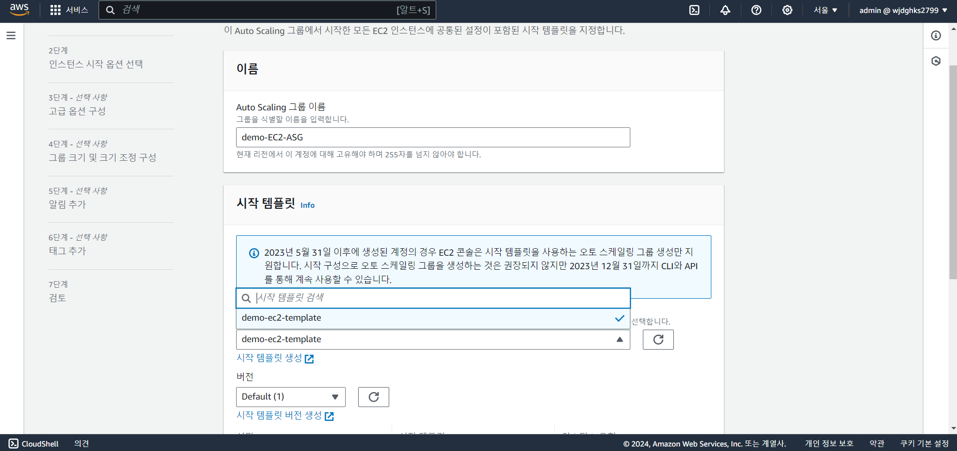Go to step 그룹 크기 및 크기 조정 구성
The image size is (957, 451).
point(103,157)
